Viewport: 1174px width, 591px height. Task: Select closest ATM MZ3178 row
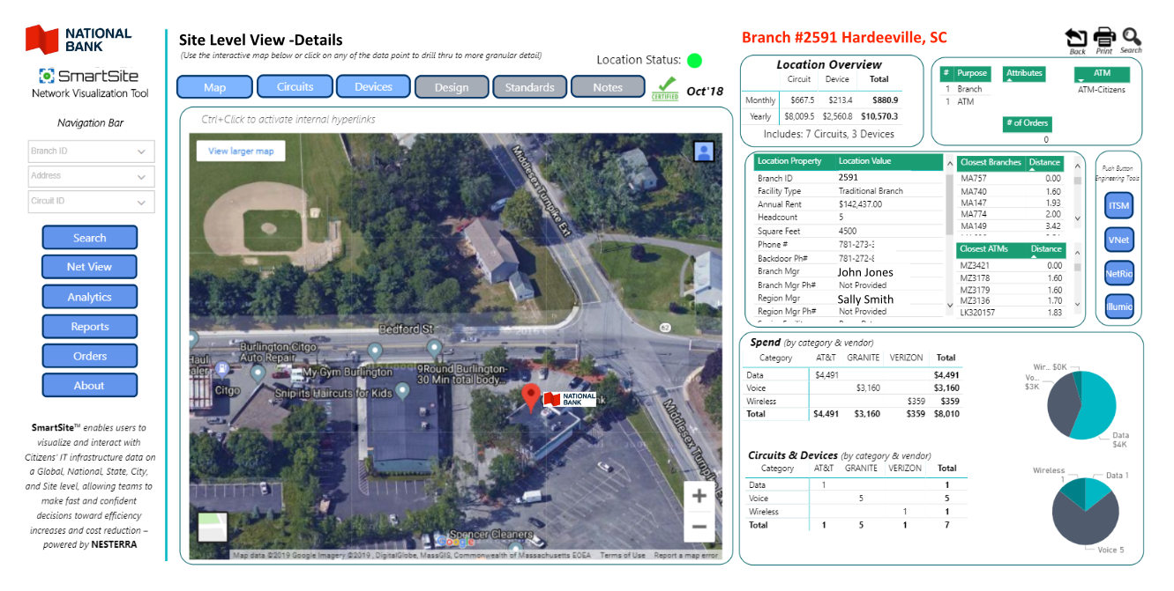click(1011, 278)
